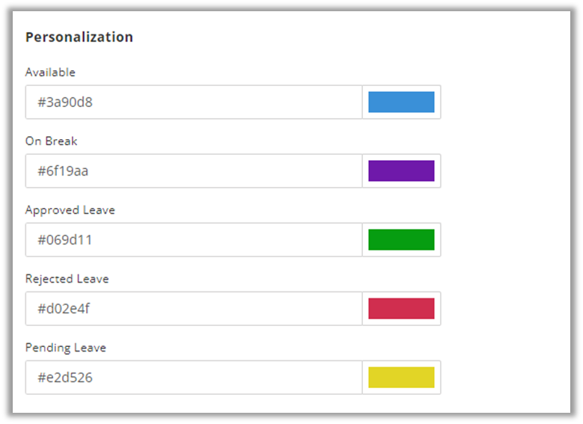This screenshot has height=424, width=583.
Task: Click the #069d11 hex value text
Action: [65, 240]
